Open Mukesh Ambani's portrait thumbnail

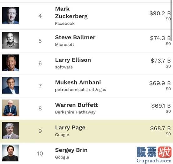pos(11,85)
